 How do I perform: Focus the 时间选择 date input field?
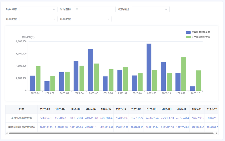[x=96, y=9]
